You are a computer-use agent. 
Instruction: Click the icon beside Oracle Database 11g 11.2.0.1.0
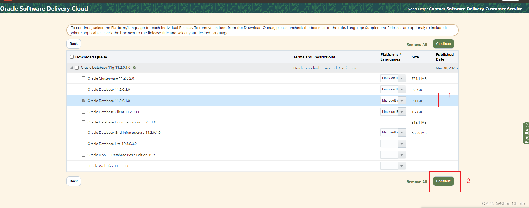pyautogui.click(x=134, y=68)
